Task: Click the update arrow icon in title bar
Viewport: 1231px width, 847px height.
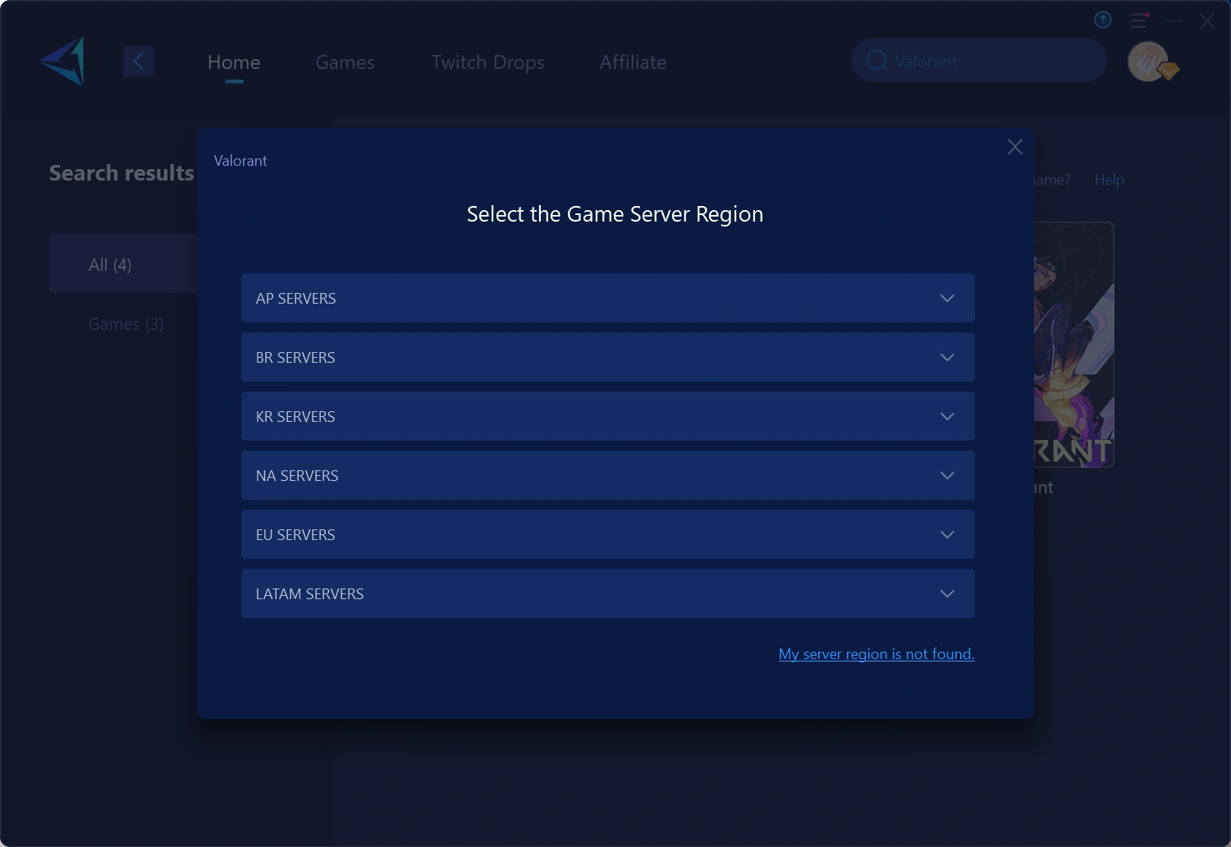Action: [1103, 20]
